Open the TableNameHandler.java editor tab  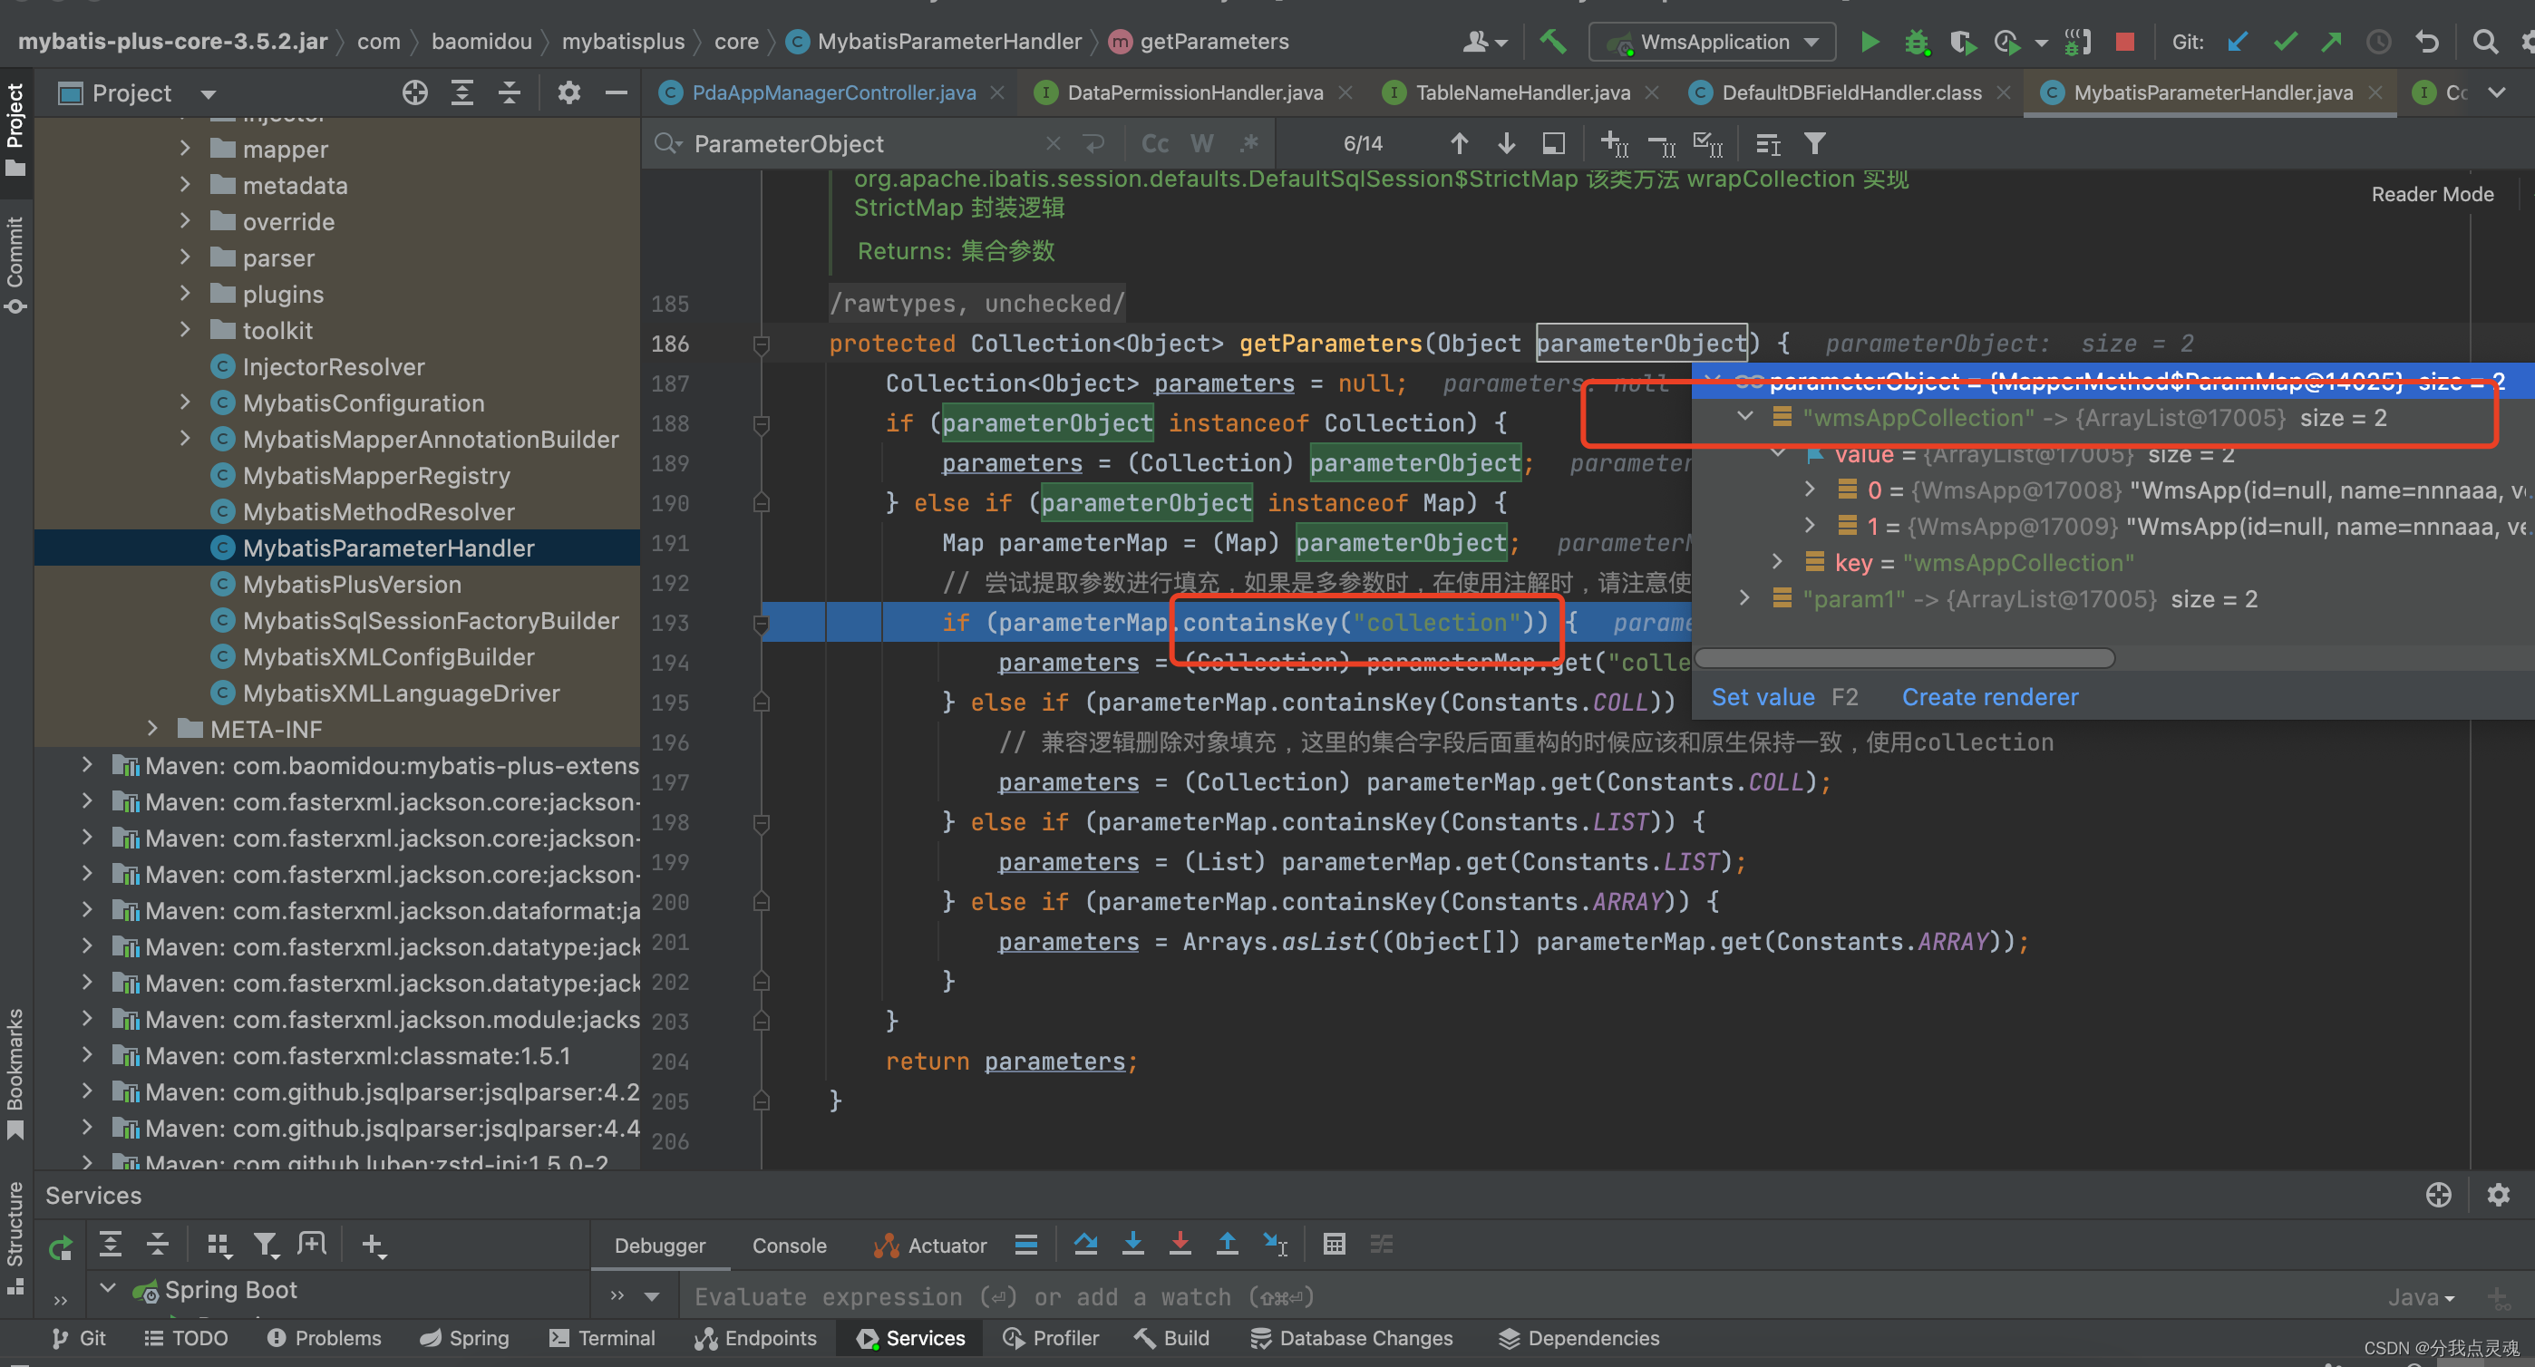(x=1522, y=92)
